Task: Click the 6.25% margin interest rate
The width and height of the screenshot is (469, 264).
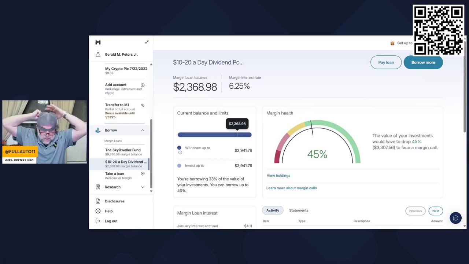Action: [x=239, y=86]
